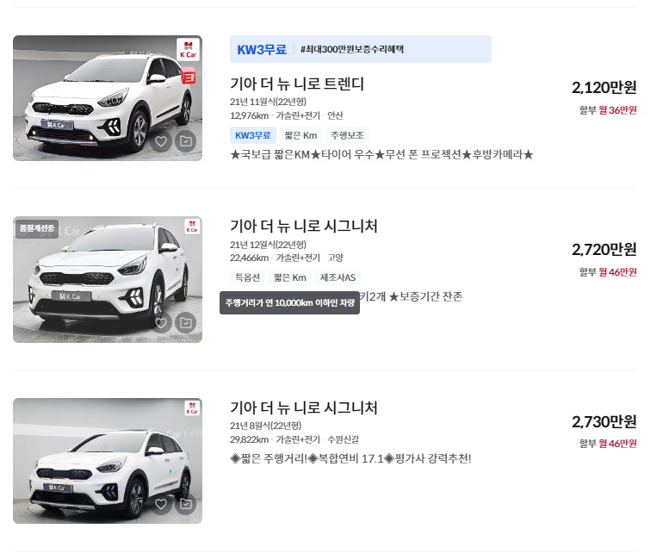Favorite the 2,120만원 Niro Trendy with heart icon
The image size is (663, 560).
[x=161, y=141]
